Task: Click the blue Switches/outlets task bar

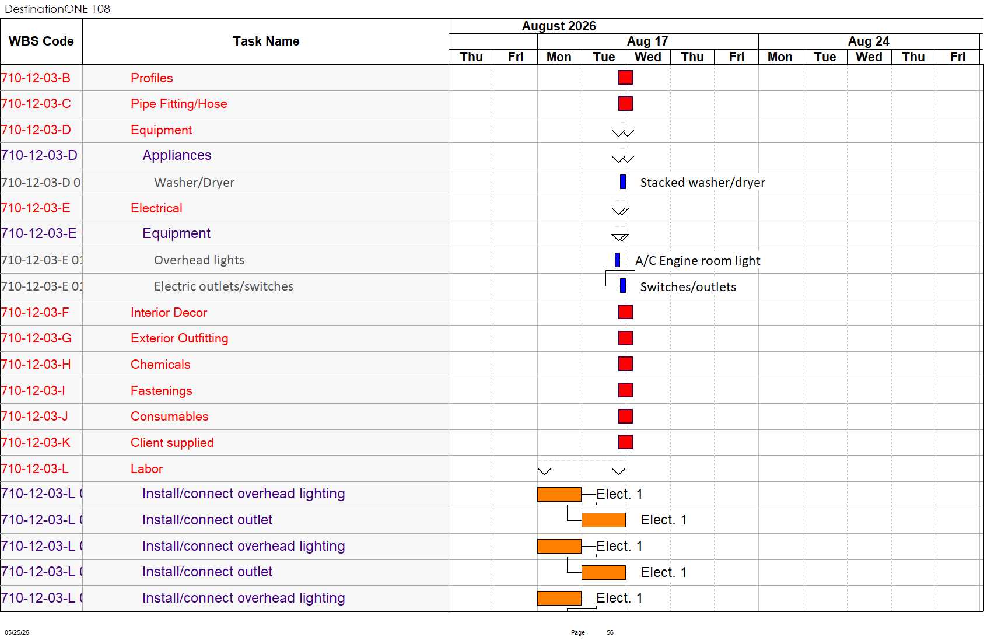Action: point(623,286)
